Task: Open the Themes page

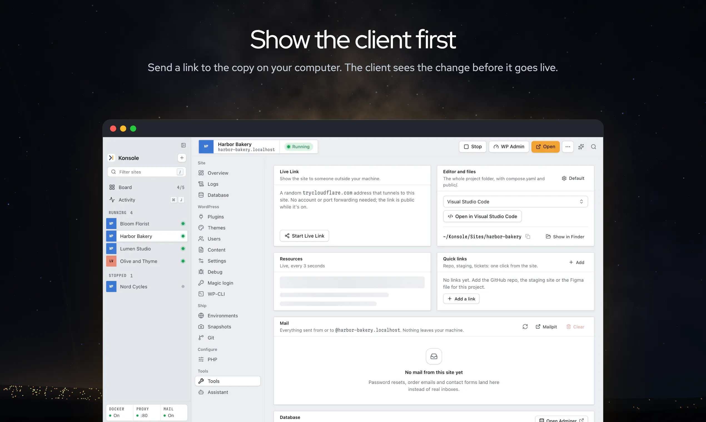Action: (227, 228)
